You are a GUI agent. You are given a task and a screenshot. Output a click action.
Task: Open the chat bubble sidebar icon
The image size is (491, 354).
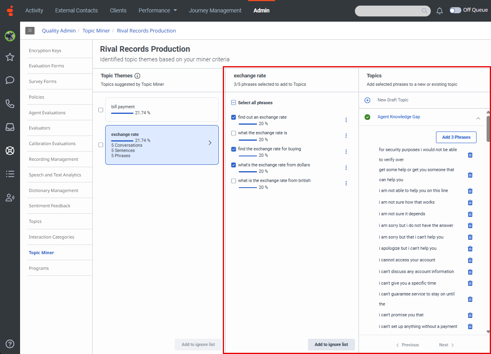[x=10, y=80]
